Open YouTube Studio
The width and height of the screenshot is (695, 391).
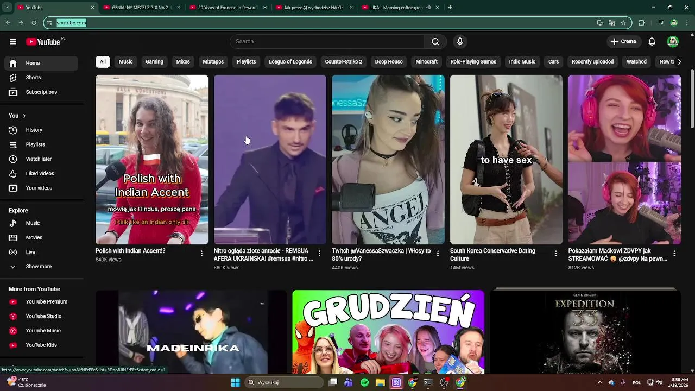[x=41, y=317]
